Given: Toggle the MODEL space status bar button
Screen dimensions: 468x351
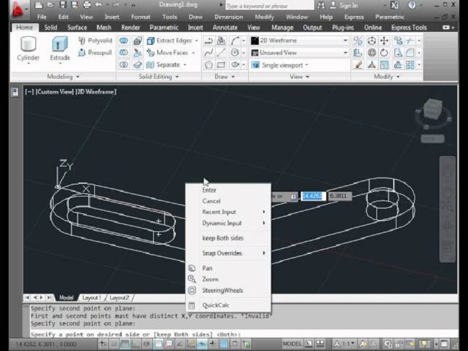Looking at the screenshot, I should [x=292, y=344].
